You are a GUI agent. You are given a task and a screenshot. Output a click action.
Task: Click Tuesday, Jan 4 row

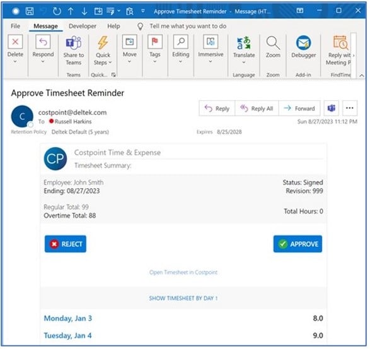(183, 336)
